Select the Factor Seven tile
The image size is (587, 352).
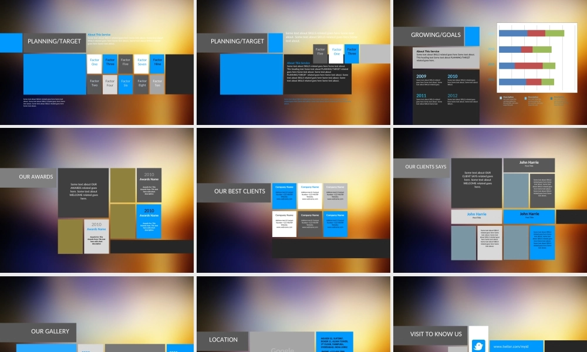click(141, 63)
